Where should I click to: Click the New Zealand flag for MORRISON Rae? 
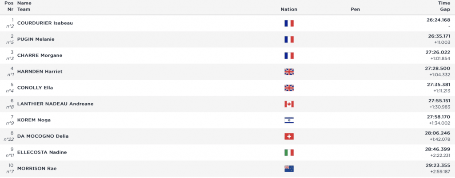[289, 168]
